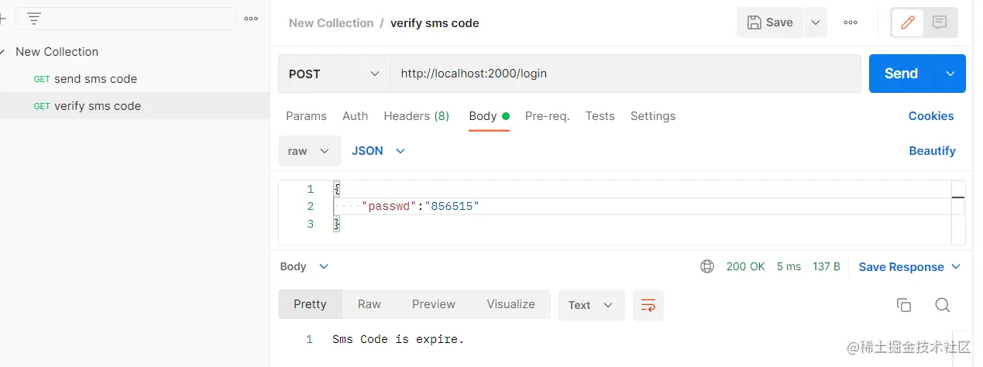This screenshot has width=983, height=367.
Task: Select the verify sms code request
Action: [x=135, y=106]
